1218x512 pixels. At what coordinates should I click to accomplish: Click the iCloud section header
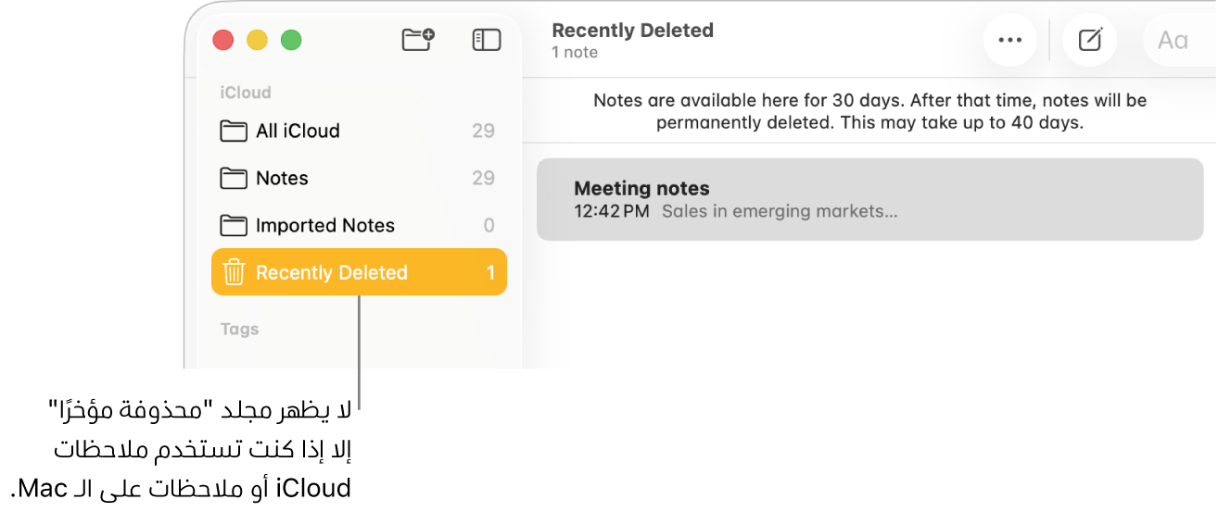pyautogui.click(x=246, y=93)
